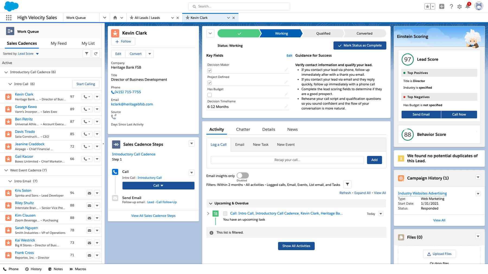This screenshot has height=274, width=488.
Task: Edit Decision Timeframe pencil icon
Action: (286, 106)
